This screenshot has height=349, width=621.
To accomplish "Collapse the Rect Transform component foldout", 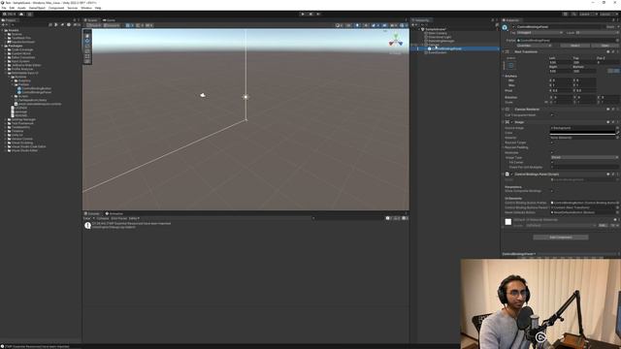I will click(x=503, y=51).
